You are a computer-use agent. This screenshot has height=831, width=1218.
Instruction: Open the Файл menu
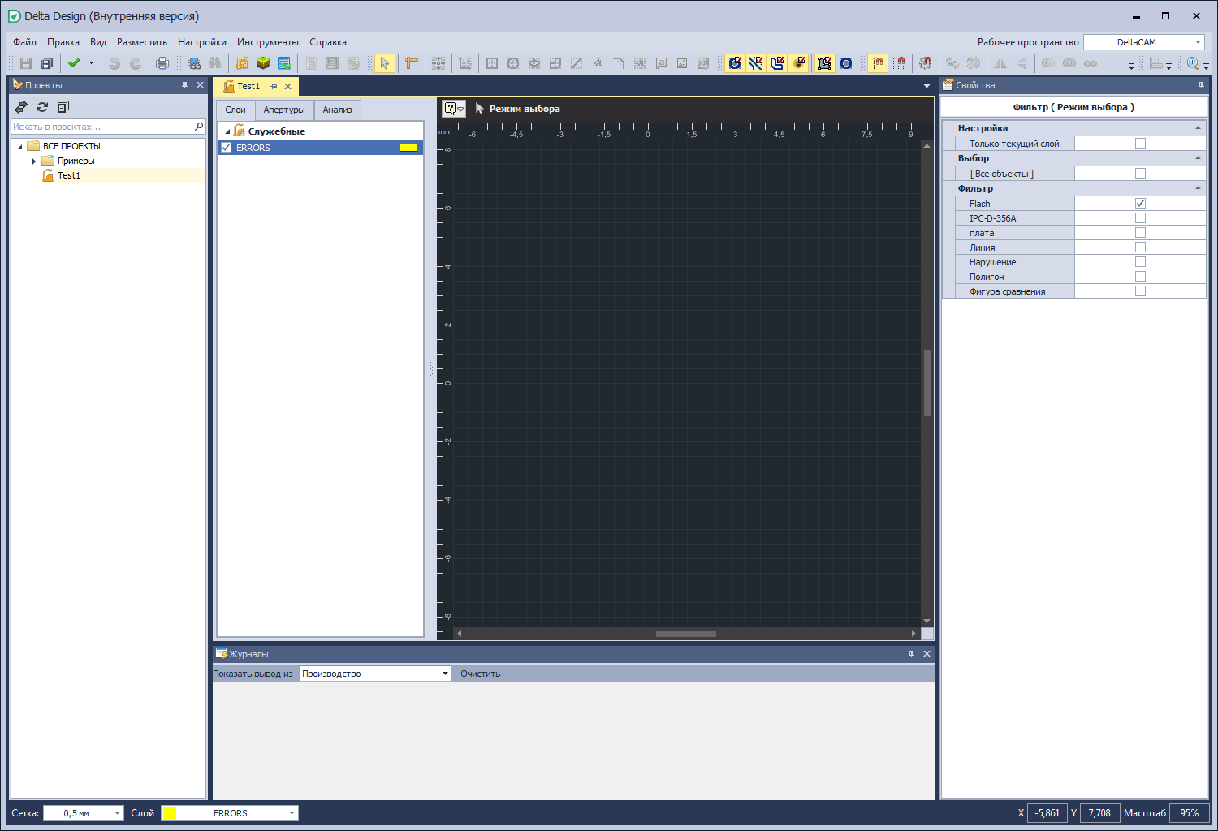[24, 42]
